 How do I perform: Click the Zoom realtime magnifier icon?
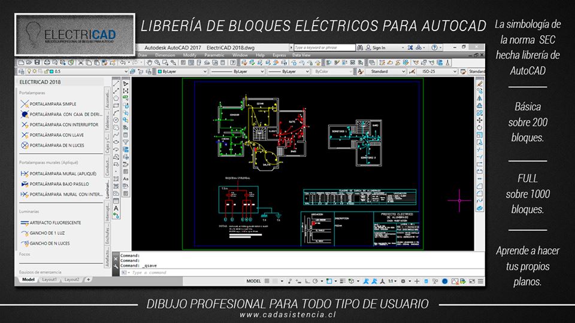pyautogui.click(x=158, y=63)
